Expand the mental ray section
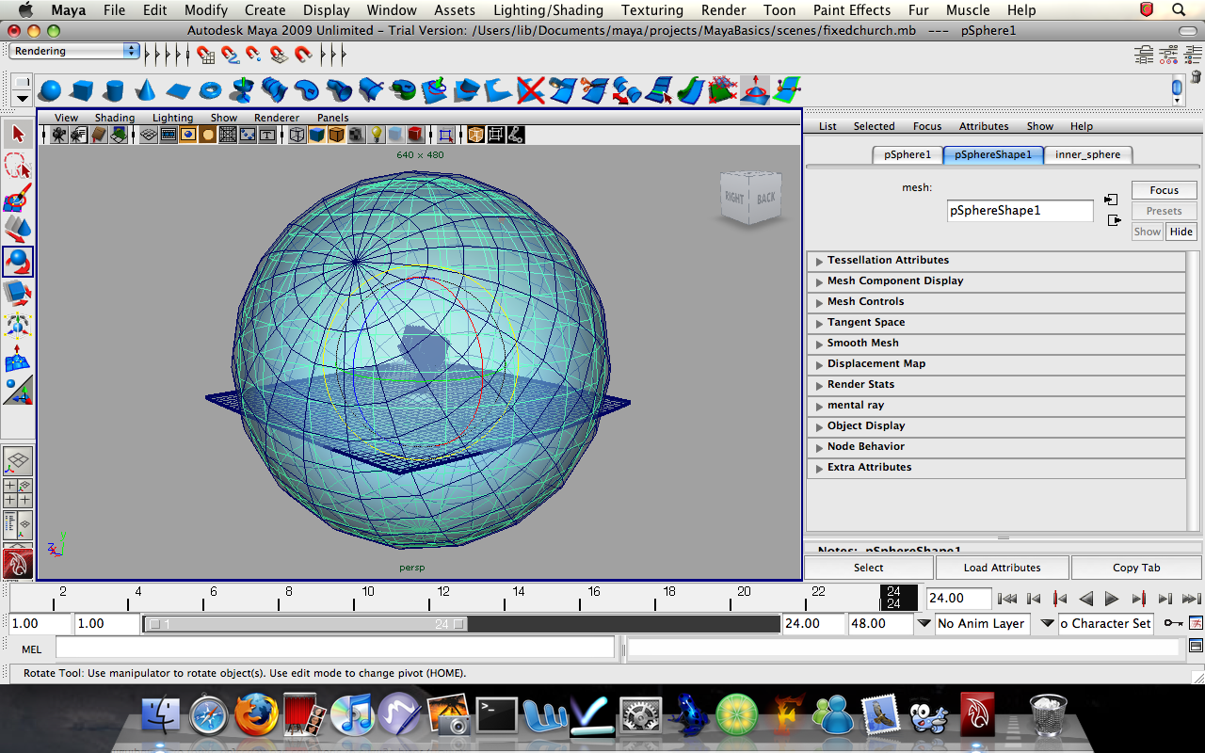This screenshot has height=753, width=1205. [996, 406]
